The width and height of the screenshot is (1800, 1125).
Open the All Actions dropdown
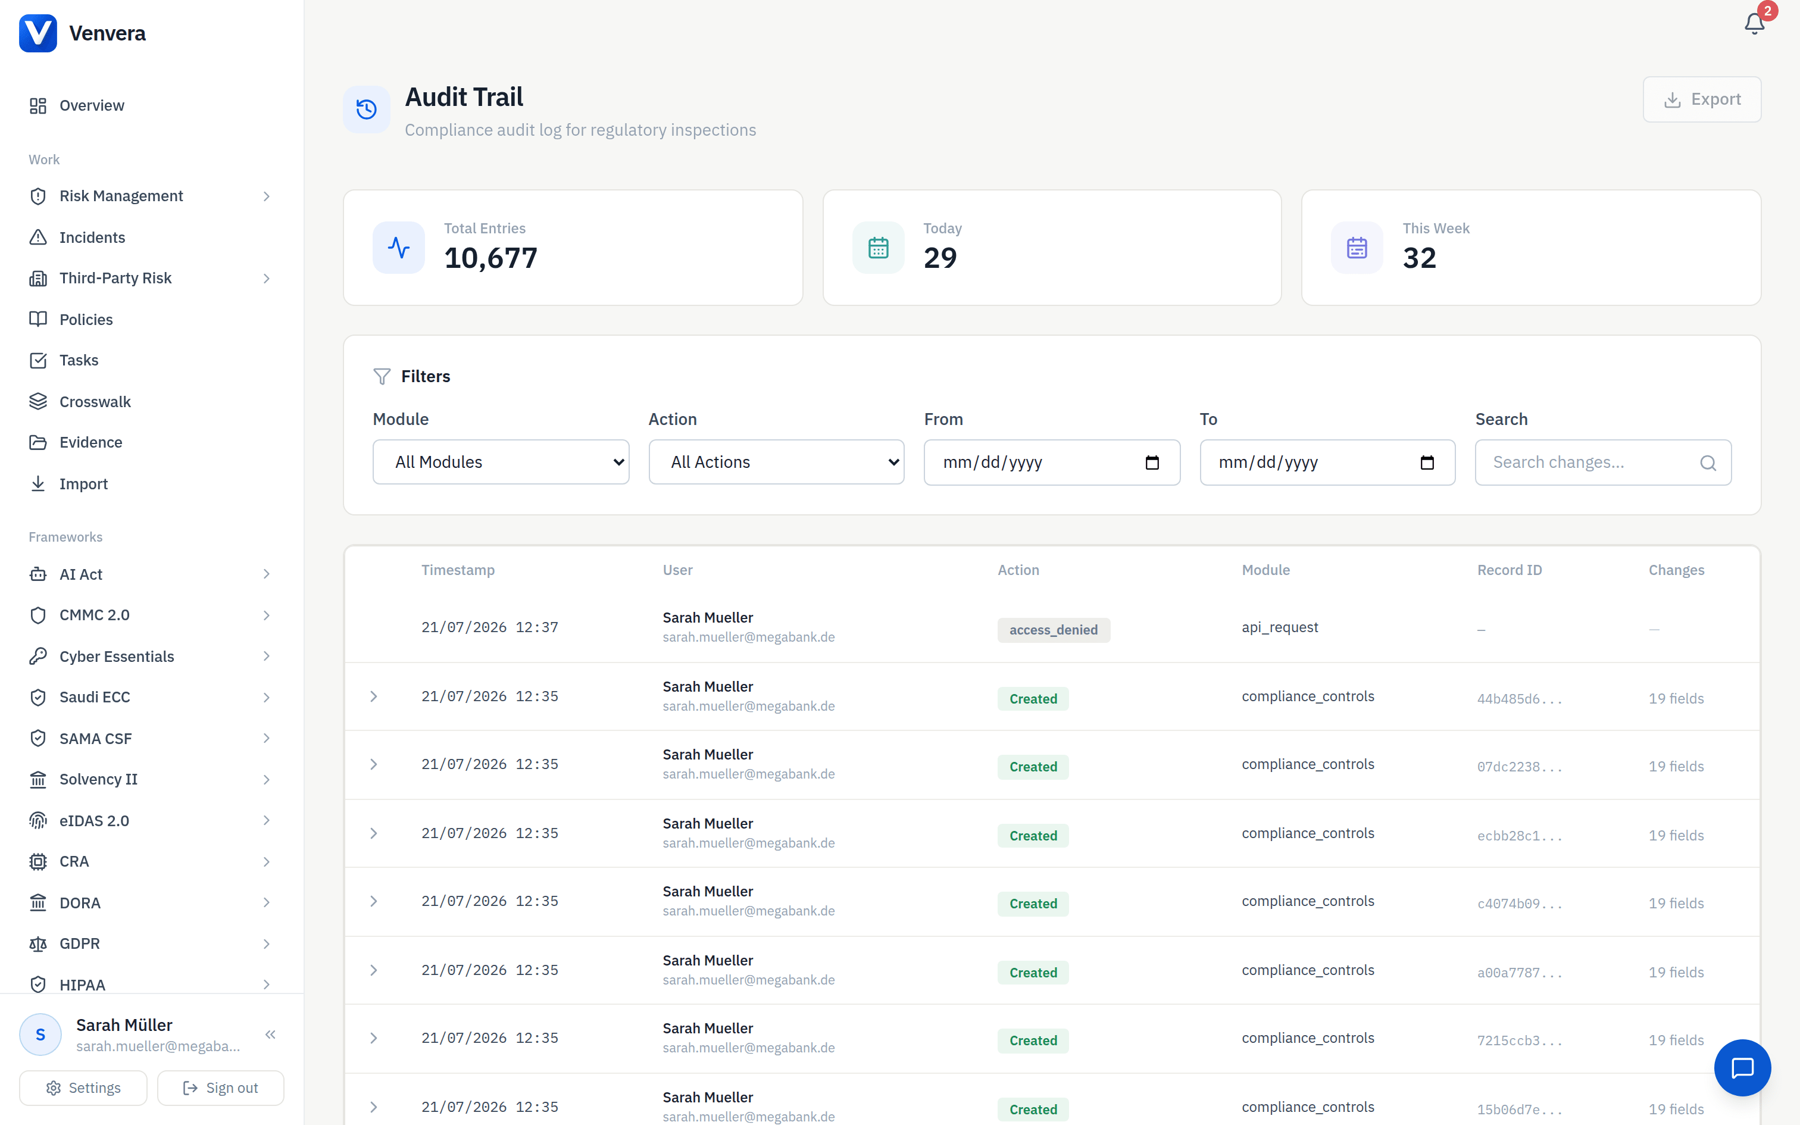coord(776,462)
